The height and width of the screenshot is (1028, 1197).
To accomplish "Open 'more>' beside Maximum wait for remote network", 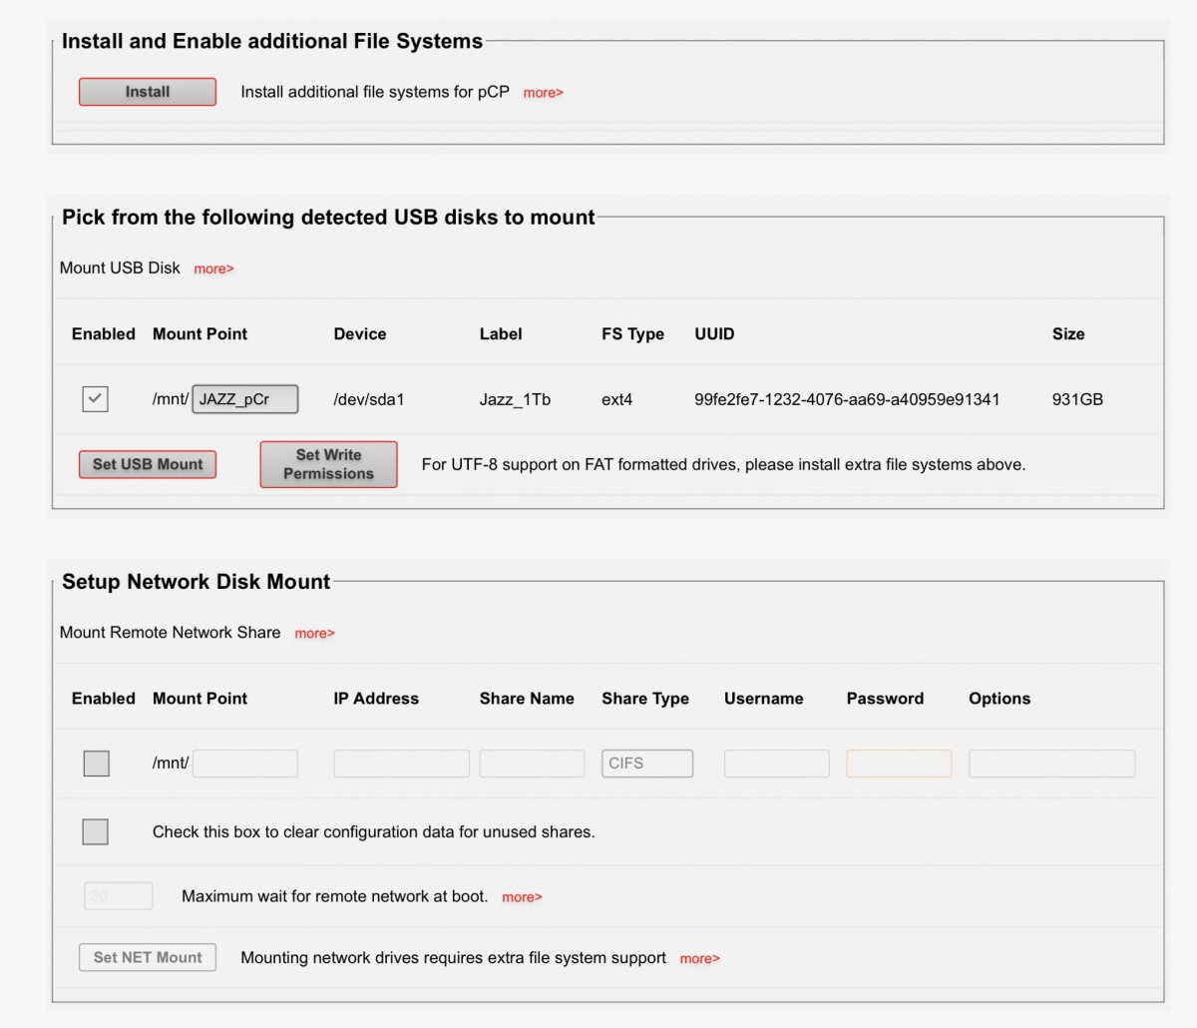I will pos(522,897).
